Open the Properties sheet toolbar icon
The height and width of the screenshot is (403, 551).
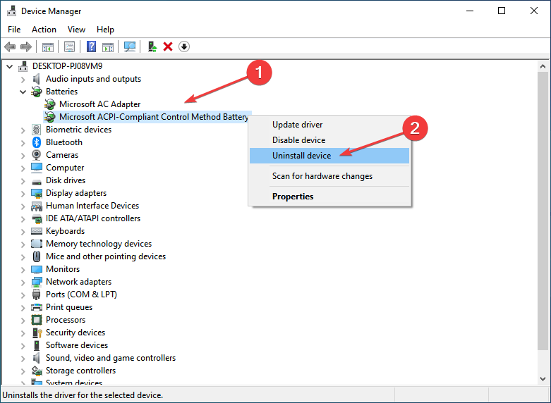click(70, 46)
